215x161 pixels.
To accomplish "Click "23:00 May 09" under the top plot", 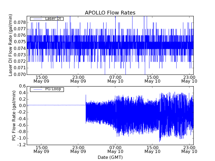I will point(78,79).
